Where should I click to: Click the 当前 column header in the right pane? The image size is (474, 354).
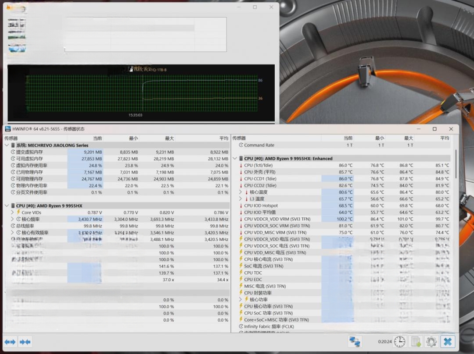[348, 138]
